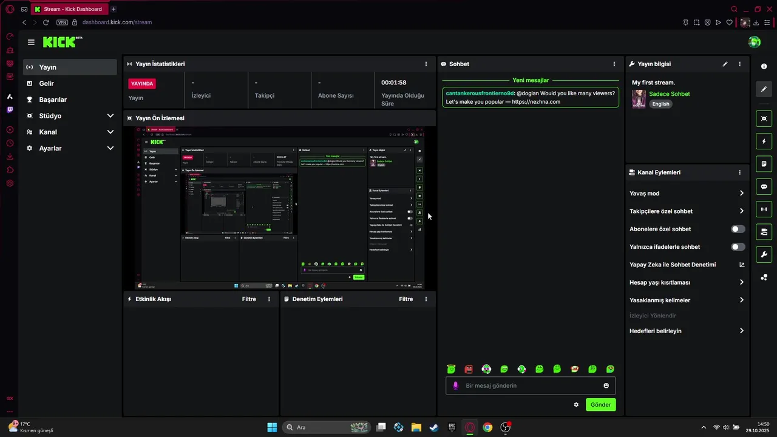Click the address bar URL
The height and width of the screenshot is (437, 777).
point(117,22)
